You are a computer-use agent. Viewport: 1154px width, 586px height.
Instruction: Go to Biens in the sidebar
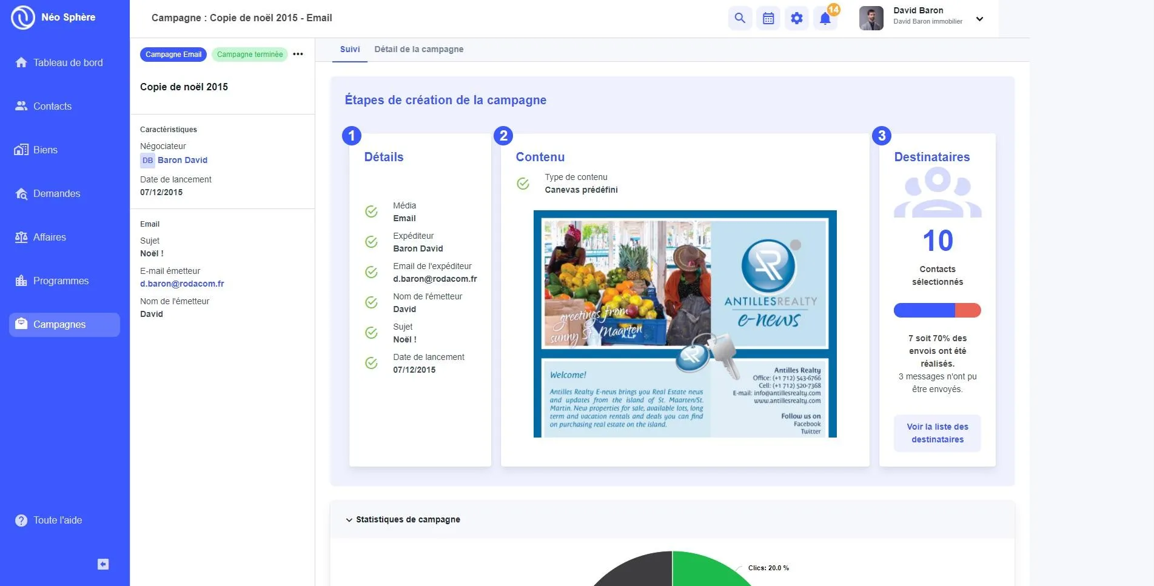[36, 150]
